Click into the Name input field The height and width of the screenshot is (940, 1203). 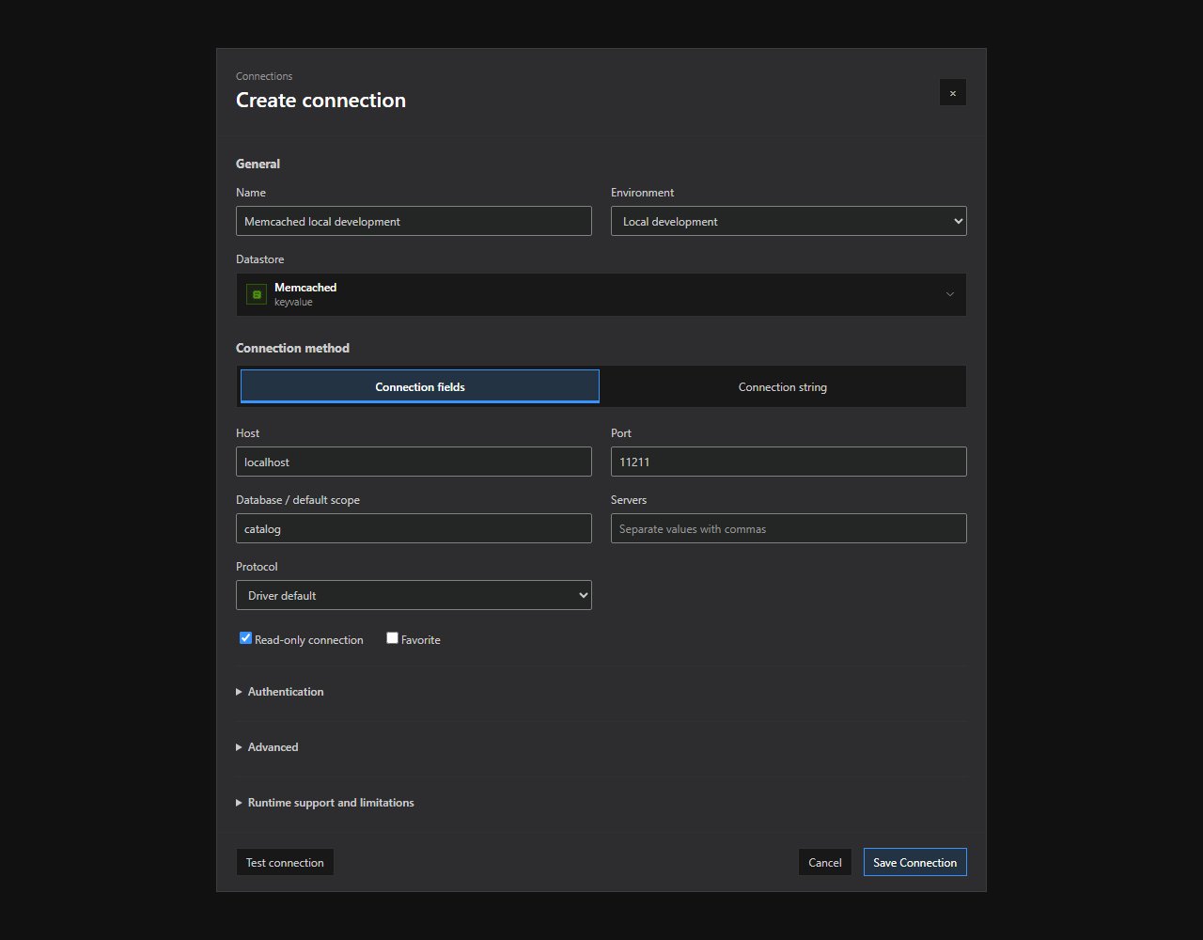[414, 221]
